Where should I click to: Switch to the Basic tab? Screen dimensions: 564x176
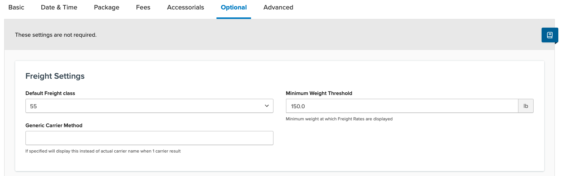click(x=16, y=8)
